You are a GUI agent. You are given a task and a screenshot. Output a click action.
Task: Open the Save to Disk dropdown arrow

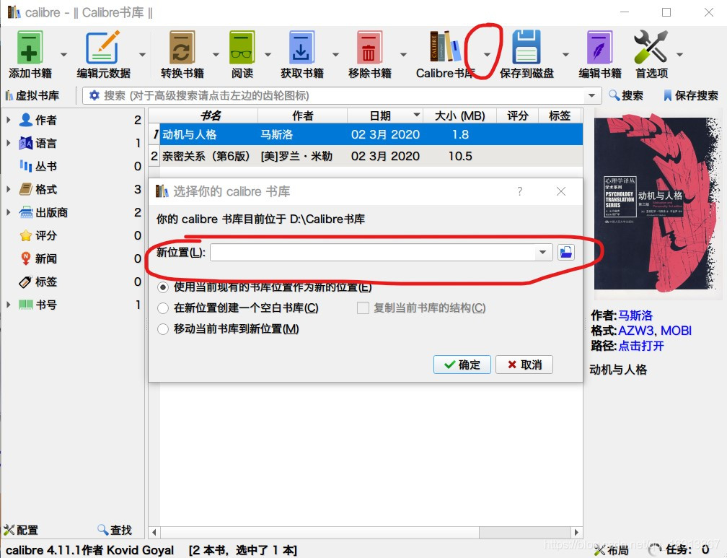point(565,55)
